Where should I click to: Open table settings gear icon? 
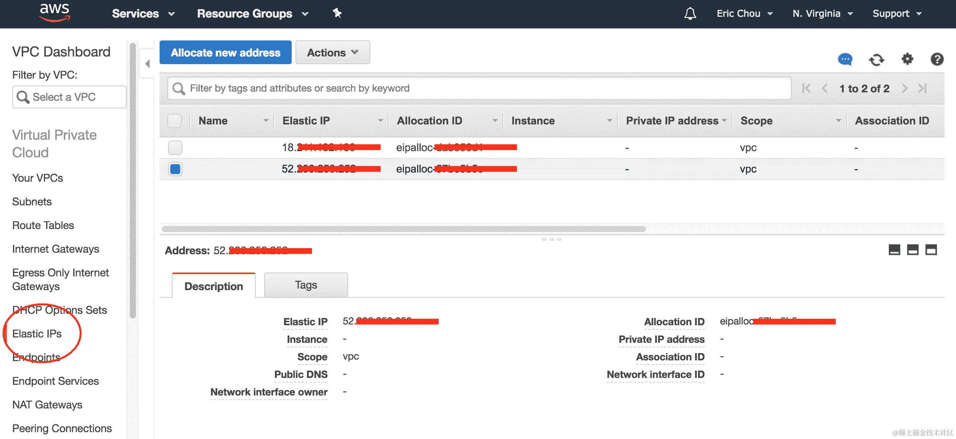(907, 59)
